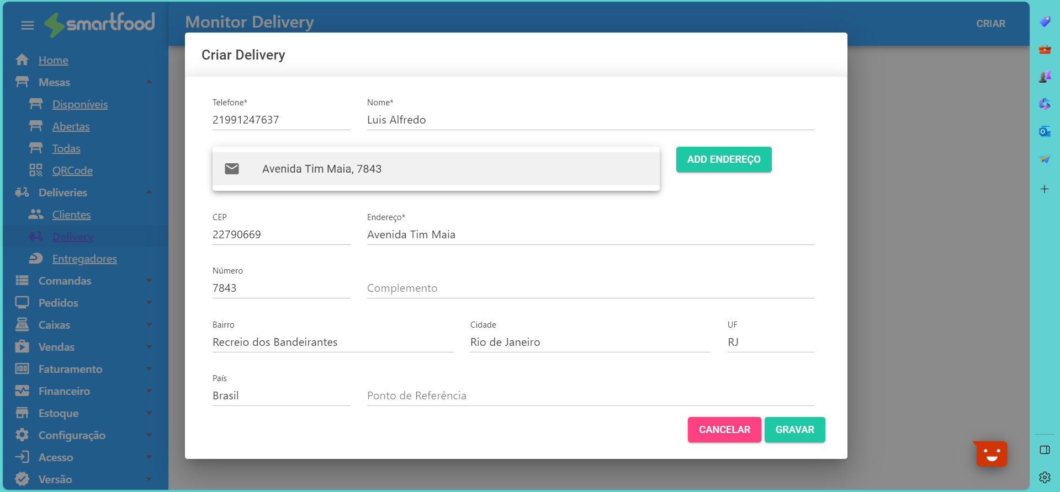Click the hamburger menu icon
The image size is (1060, 492).
point(27,25)
